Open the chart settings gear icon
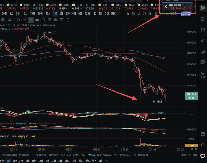The width and height of the screenshot is (207, 163). (156, 13)
